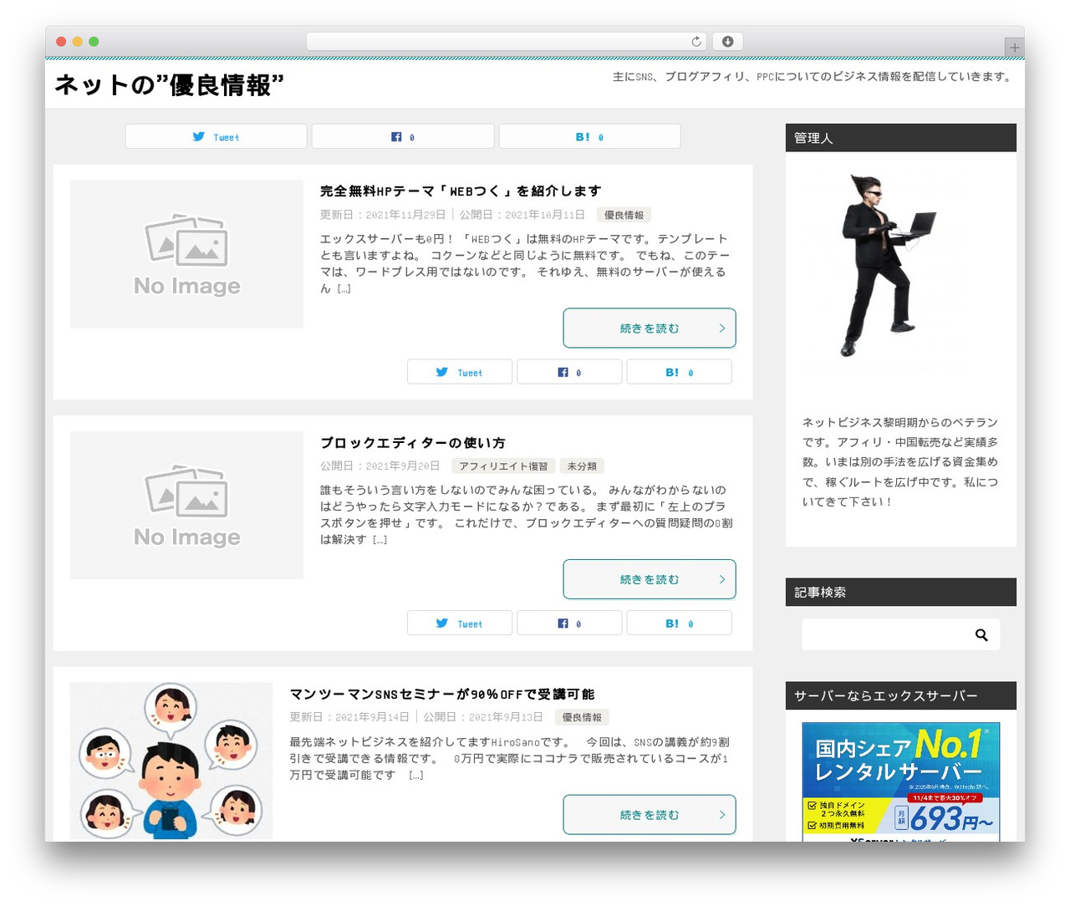Open the browser downloads button
This screenshot has width=1070, height=906.
point(727,42)
